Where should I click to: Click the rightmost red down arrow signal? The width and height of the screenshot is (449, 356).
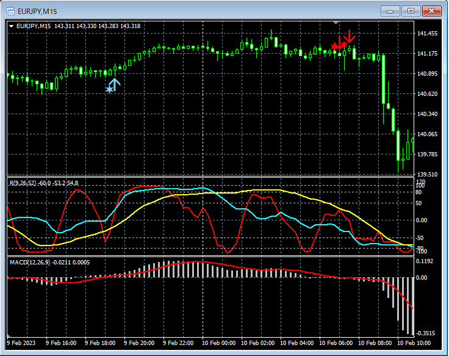(350, 36)
